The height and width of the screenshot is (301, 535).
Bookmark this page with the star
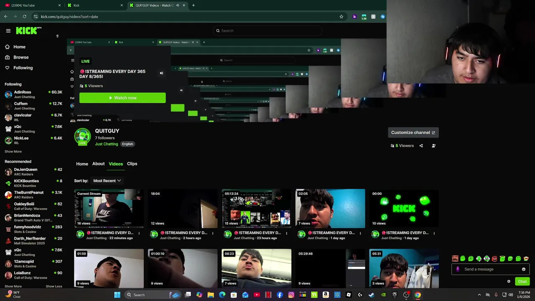[x=341, y=17]
